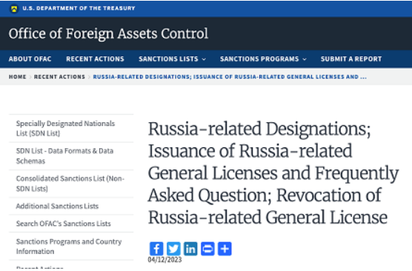412x271 pixels.
Task: Open the About OFAC menu item
Action: pos(30,58)
